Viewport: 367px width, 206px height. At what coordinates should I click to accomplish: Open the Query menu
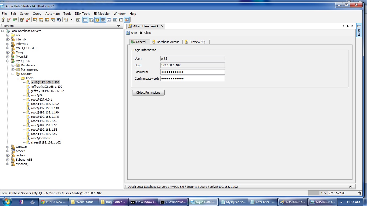pos(37,14)
